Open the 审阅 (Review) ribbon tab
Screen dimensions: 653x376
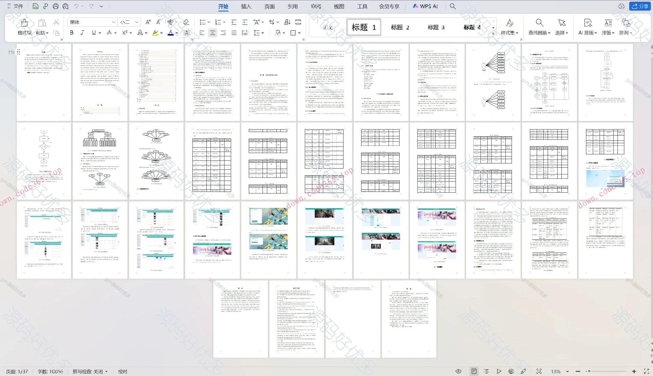pos(316,6)
